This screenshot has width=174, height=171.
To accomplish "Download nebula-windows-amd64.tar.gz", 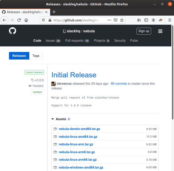I will click(x=81, y=167).
